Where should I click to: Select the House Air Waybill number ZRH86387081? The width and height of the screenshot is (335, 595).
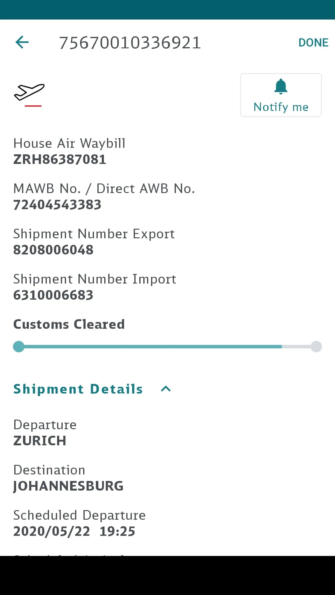pos(60,159)
